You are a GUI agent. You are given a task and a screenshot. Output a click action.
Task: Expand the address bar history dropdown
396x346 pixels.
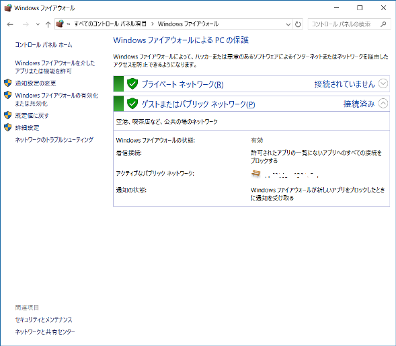coord(288,24)
